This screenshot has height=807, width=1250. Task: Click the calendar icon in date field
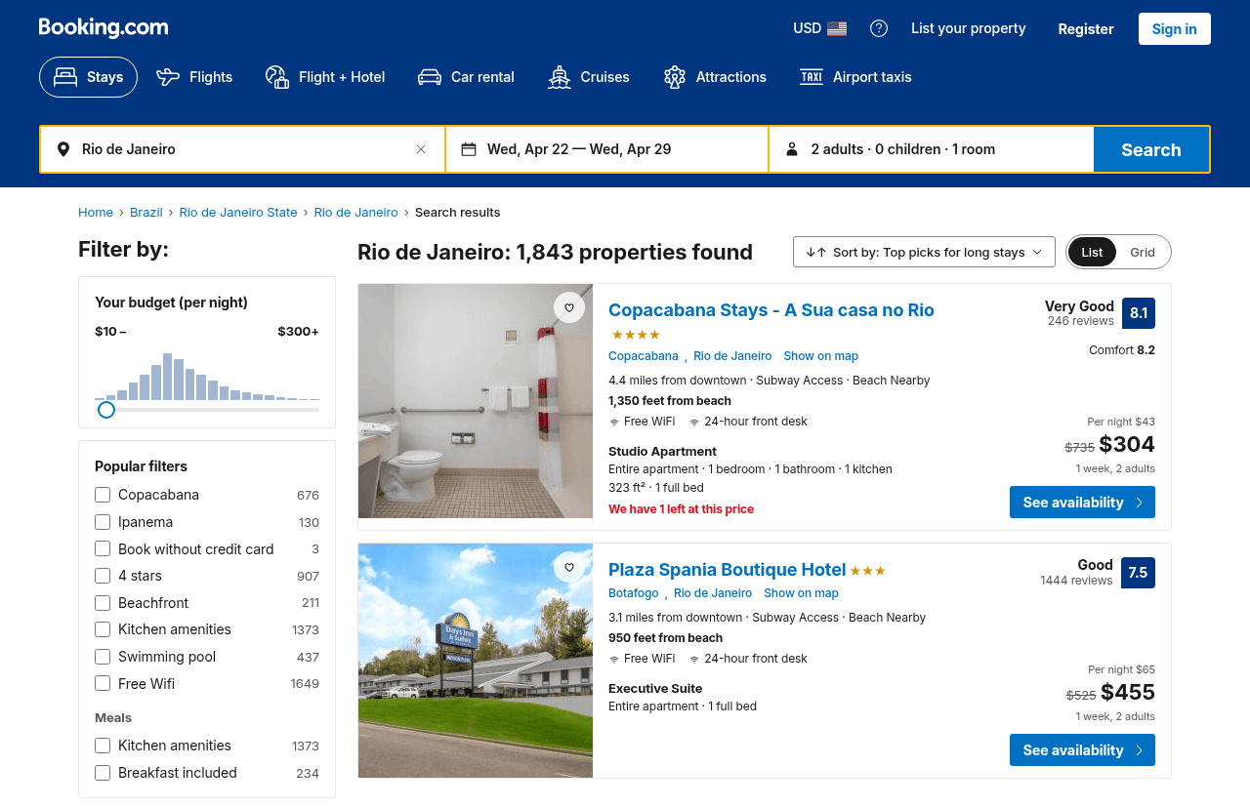pyautogui.click(x=469, y=149)
